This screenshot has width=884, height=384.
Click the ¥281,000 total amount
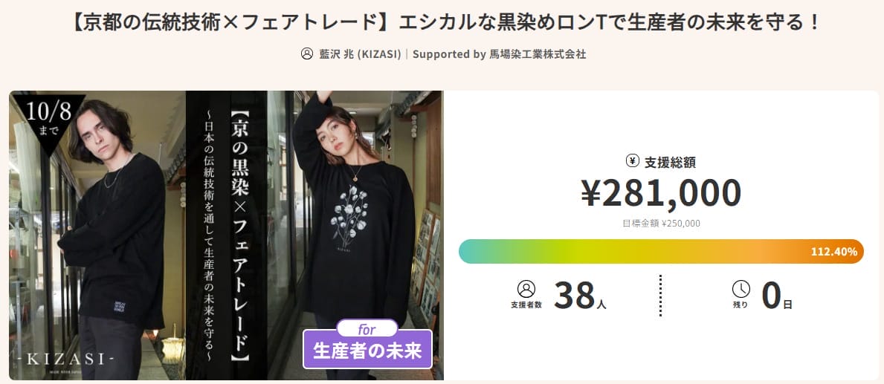pos(660,193)
